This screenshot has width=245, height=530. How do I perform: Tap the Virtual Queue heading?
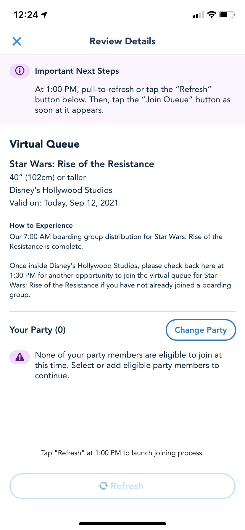coord(45,144)
